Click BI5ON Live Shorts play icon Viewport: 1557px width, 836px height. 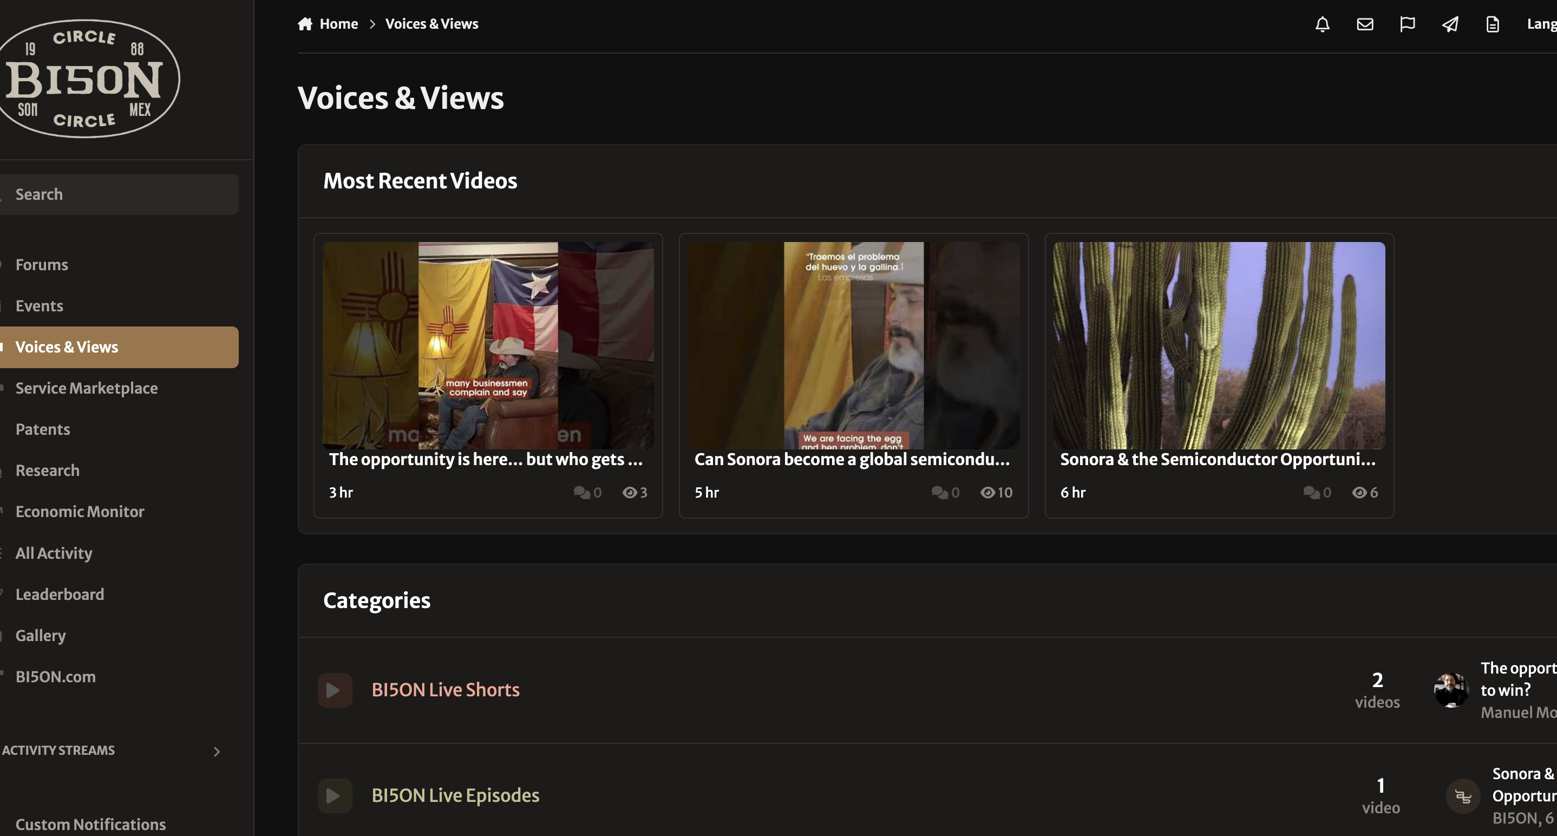tap(334, 690)
